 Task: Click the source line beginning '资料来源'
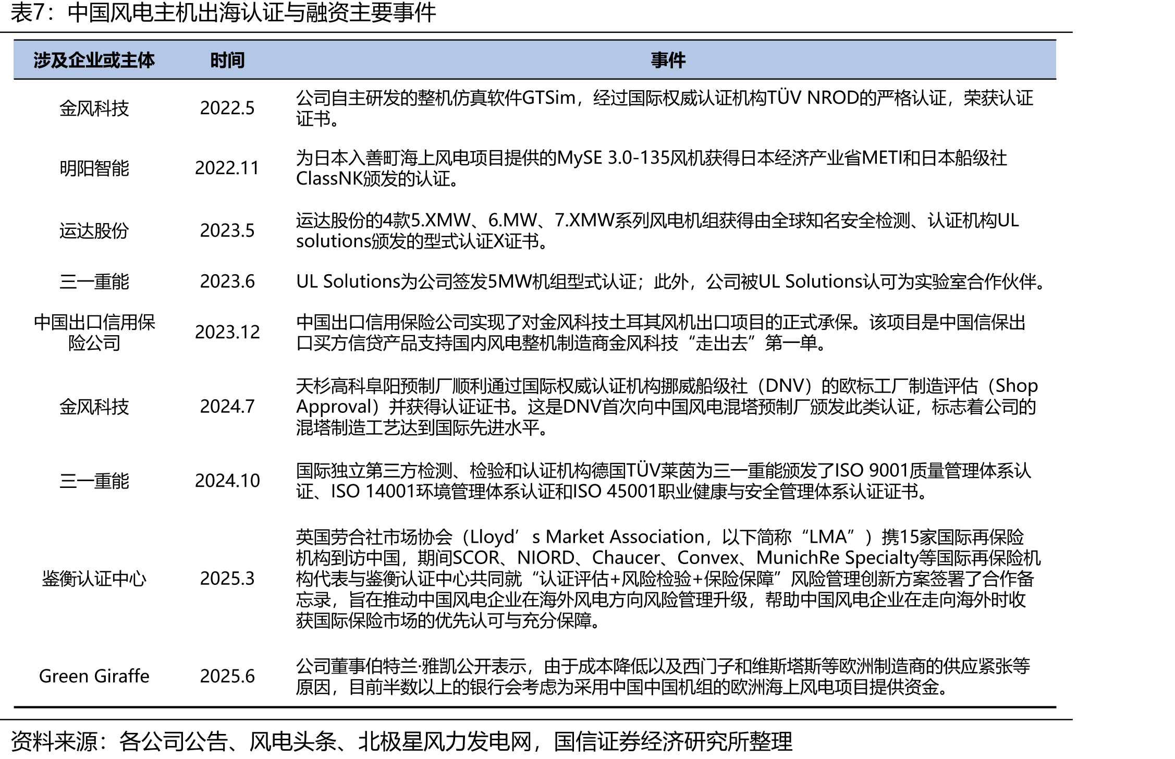point(401,741)
